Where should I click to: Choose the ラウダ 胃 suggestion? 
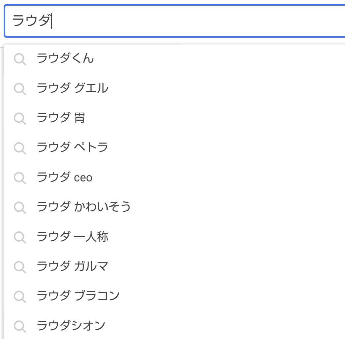pos(174,118)
